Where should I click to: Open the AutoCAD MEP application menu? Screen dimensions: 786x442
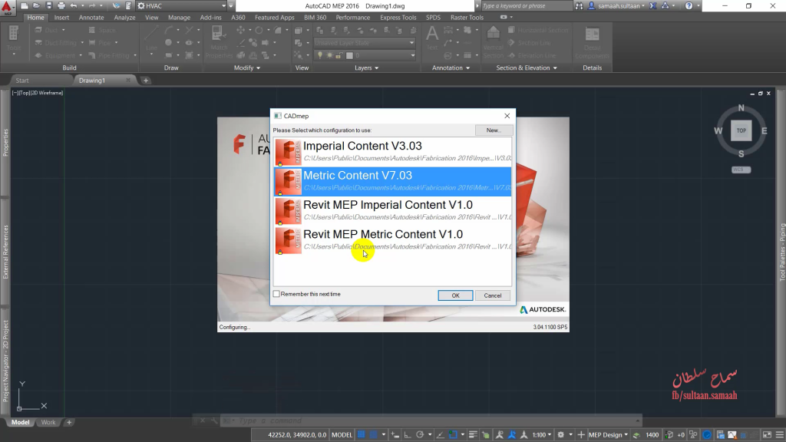(x=8, y=6)
